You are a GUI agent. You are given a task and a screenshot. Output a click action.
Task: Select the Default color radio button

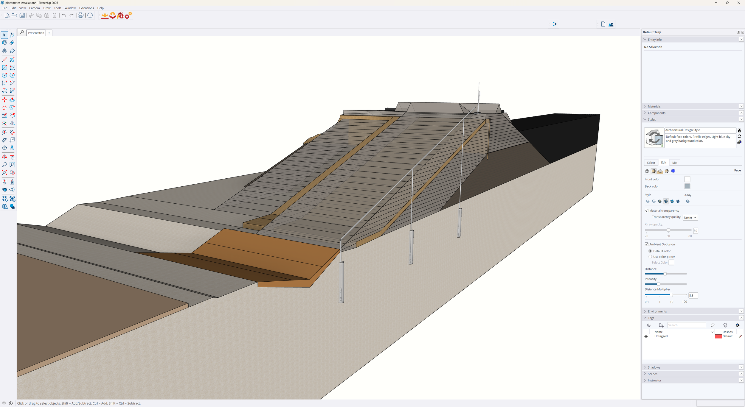tap(650, 251)
